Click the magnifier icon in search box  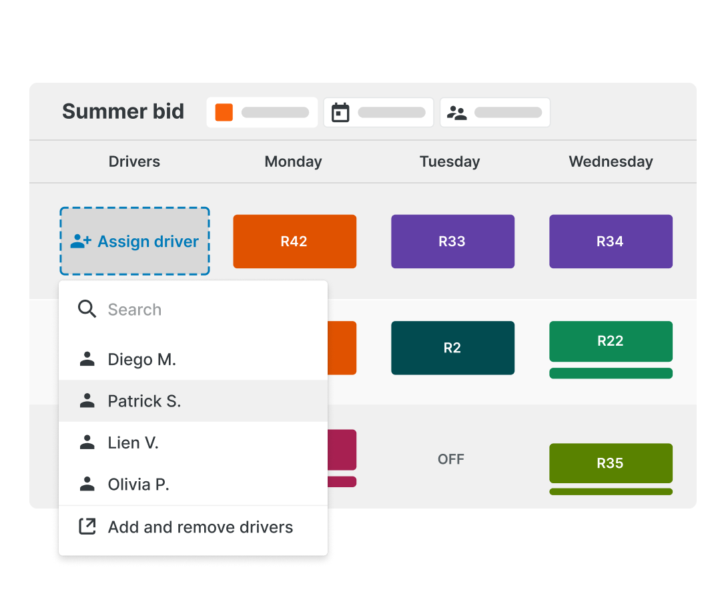pos(87,309)
